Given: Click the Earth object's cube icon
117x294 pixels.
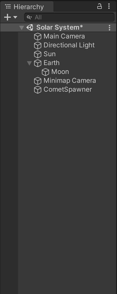Looking at the screenshot, I should (37, 63).
